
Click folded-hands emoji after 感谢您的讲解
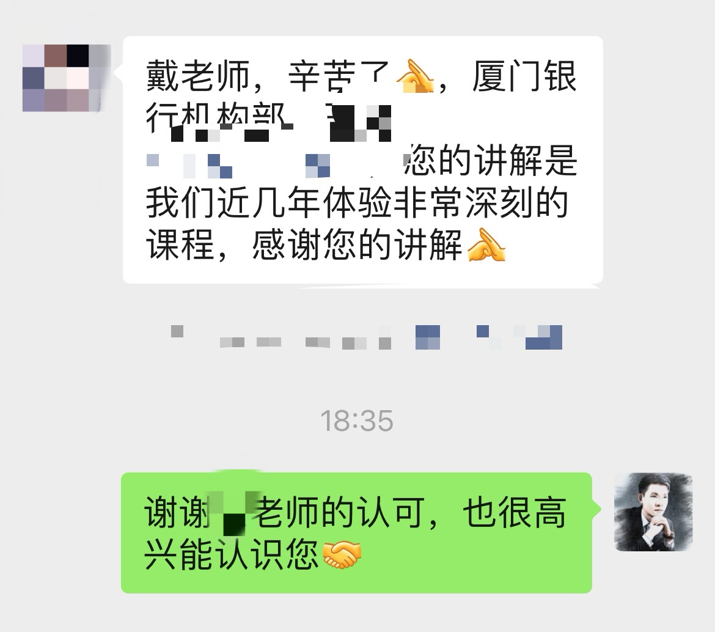[486, 245]
